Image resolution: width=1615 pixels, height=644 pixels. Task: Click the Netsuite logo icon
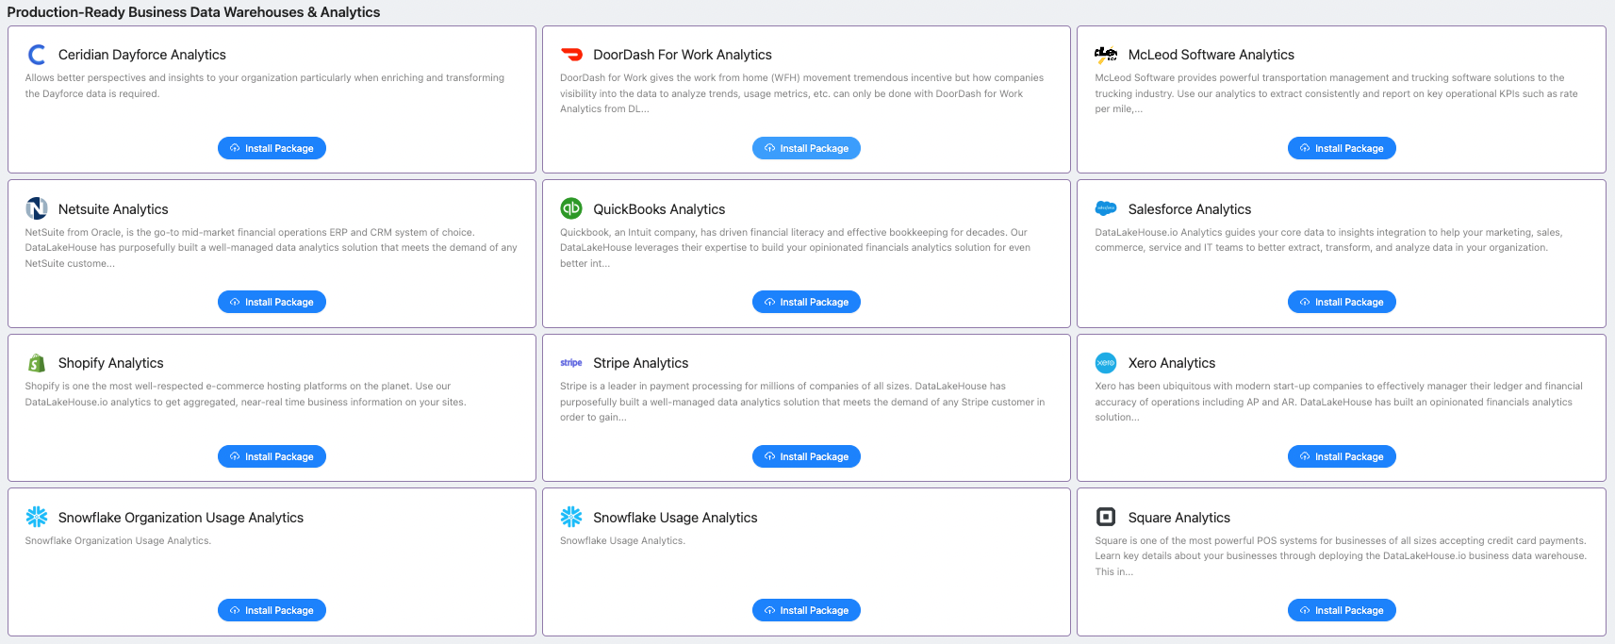(x=37, y=208)
